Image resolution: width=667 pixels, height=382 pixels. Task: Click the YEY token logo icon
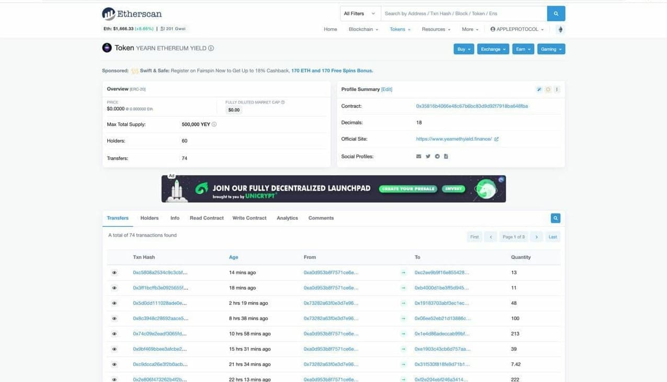107,48
